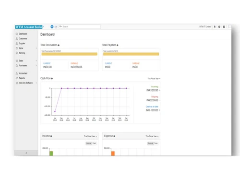The width and height of the screenshot is (240, 180).
Task: Click the Incoming amount INR130080
Action: click(x=152, y=90)
